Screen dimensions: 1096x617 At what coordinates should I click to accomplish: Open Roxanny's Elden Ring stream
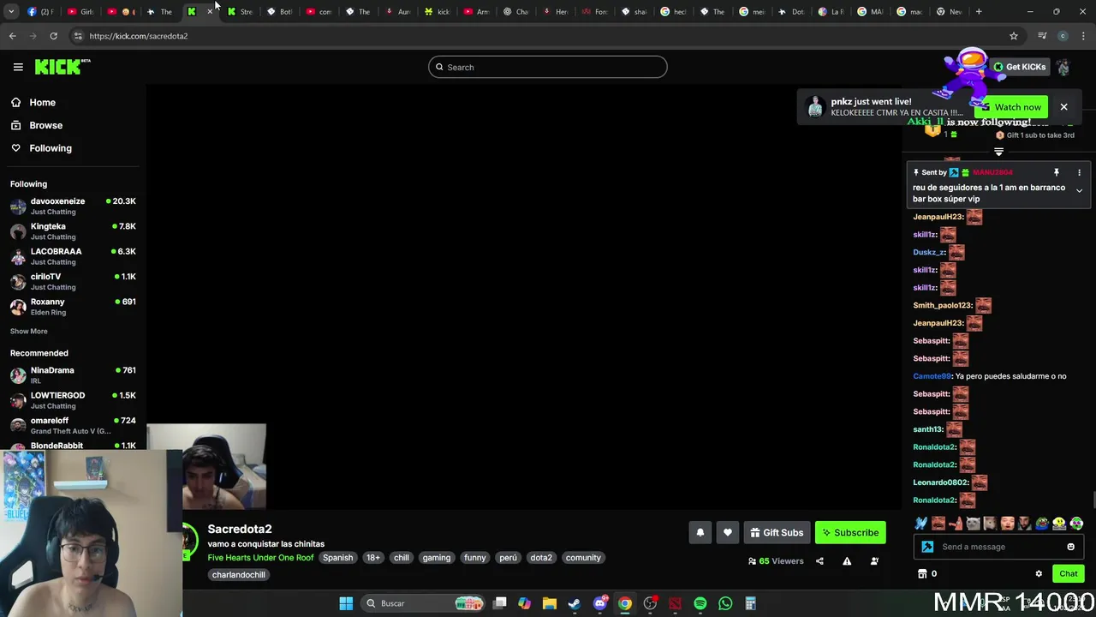[73, 307]
